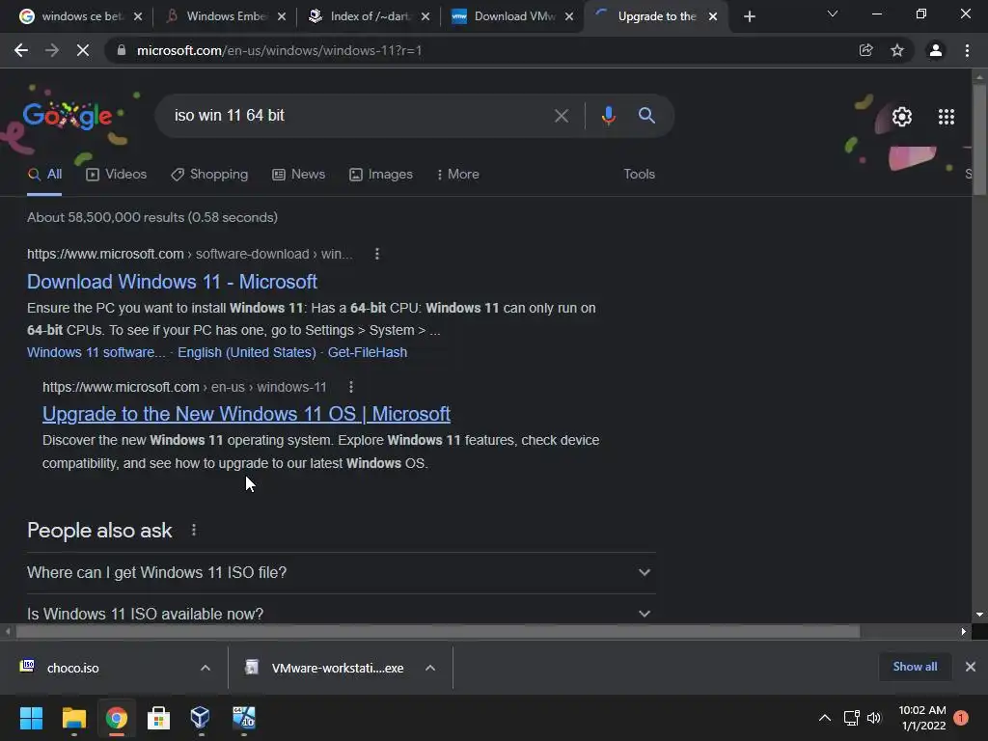
Task: Open the More search filters menu
Action: [458, 175]
